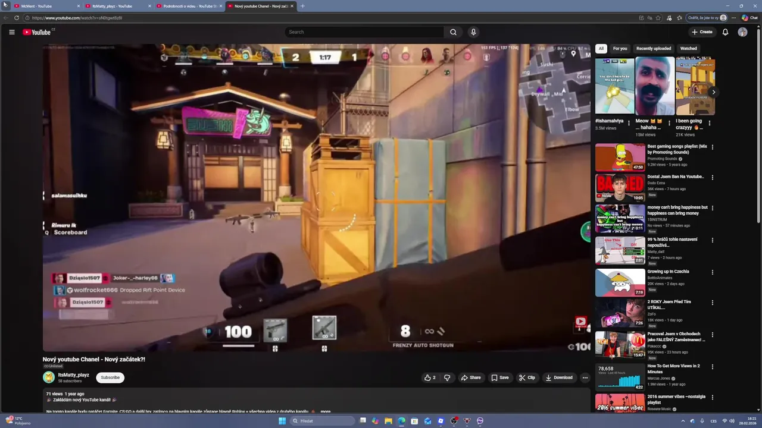Screen dimensions: 762x428
Task: Open the YouTube hamburger guide menu
Action: point(12,32)
